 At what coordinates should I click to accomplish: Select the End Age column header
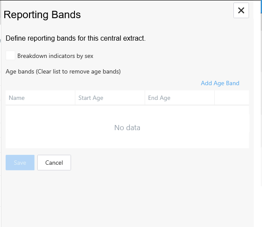tap(159, 98)
